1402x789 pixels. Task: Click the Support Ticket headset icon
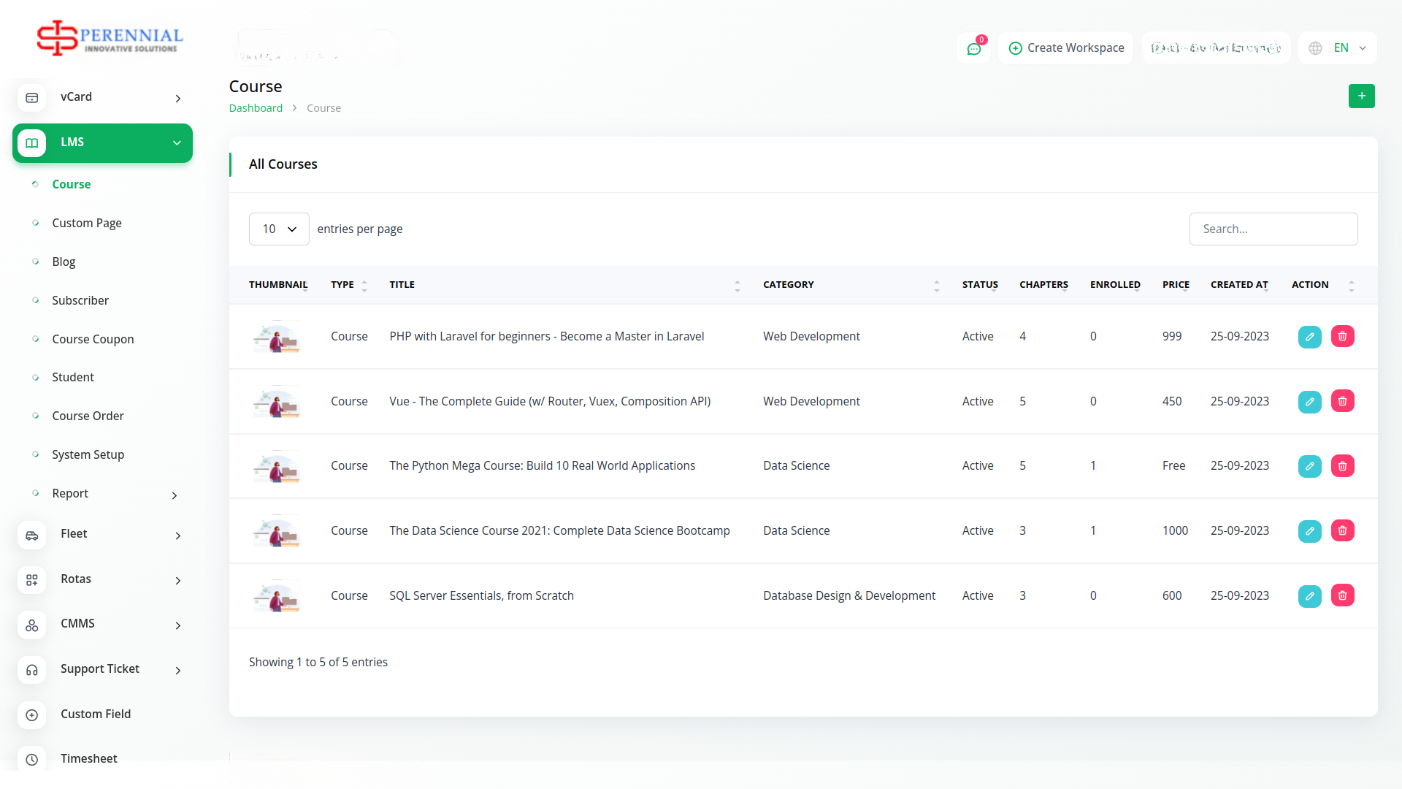[32, 669]
